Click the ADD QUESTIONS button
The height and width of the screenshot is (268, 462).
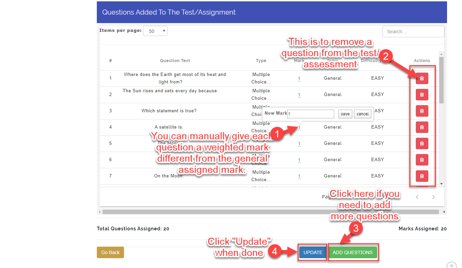coord(353,252)
